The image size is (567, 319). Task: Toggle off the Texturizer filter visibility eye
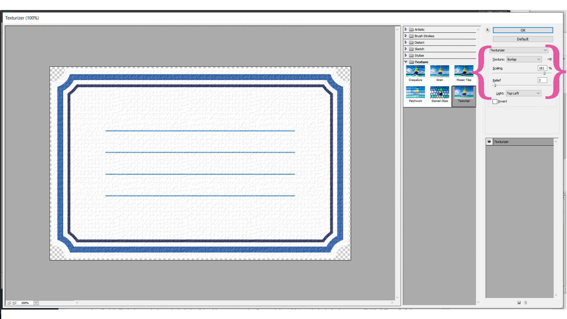[x=489, y=141]
